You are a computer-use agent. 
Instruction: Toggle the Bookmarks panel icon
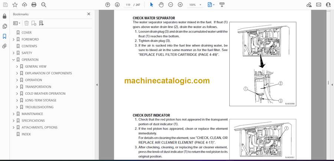(x=4, y=36)
